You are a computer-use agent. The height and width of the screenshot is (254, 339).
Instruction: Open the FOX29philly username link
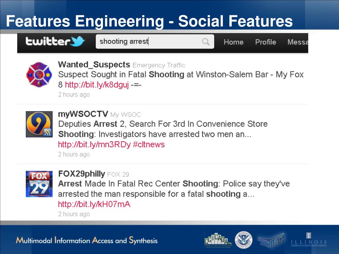click(81, 174)
